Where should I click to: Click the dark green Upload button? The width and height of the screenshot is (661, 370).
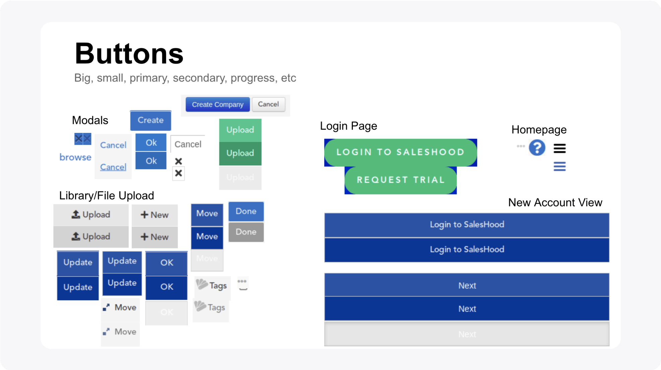(240, 153)
